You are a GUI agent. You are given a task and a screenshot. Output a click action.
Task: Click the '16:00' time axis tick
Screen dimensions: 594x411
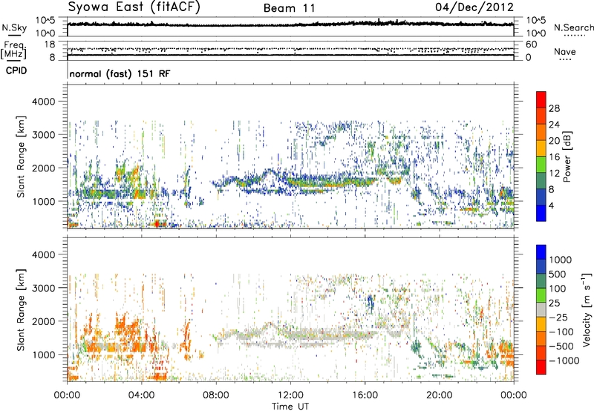coord(365,395)
